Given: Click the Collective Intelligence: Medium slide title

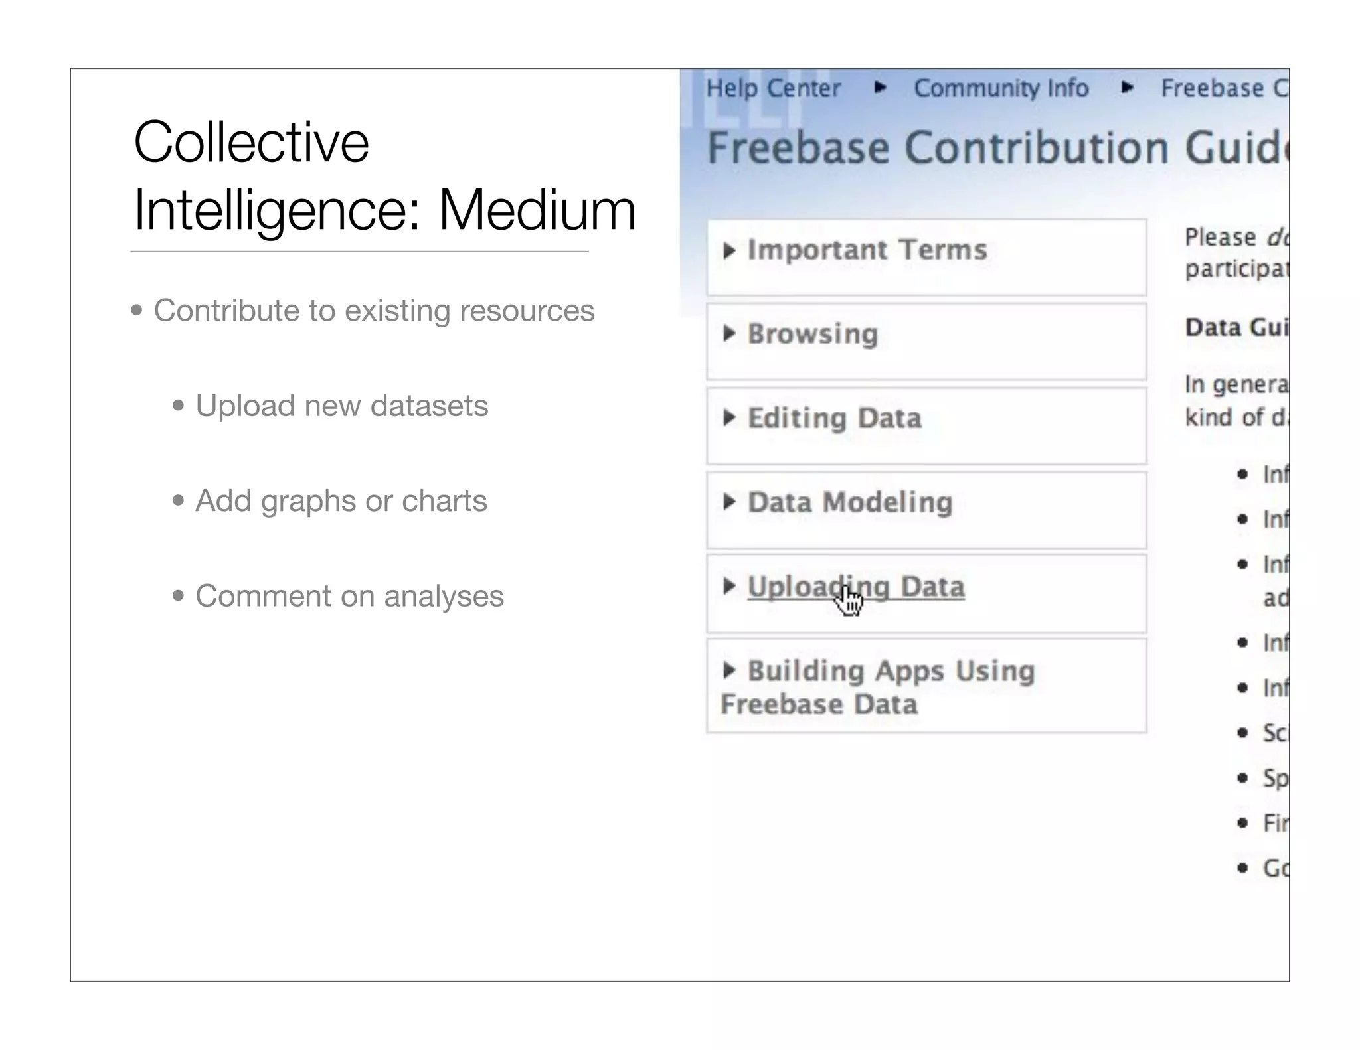Looking at the screenshot, I should pyautogui.click(x=384, y=176).
